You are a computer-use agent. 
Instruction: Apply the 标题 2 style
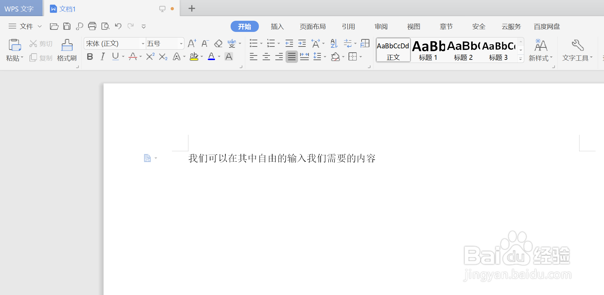(463, 50)
